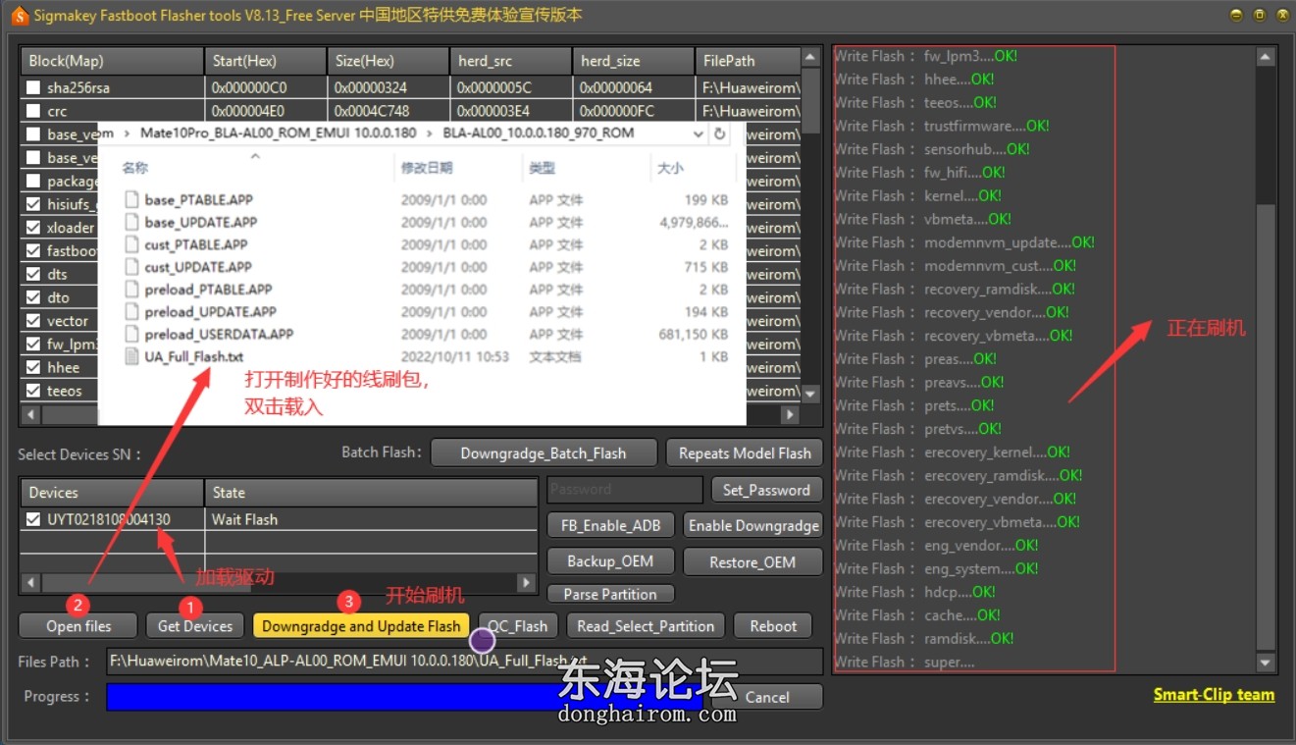Click the Start(Hex) column header

coord(266,61)
